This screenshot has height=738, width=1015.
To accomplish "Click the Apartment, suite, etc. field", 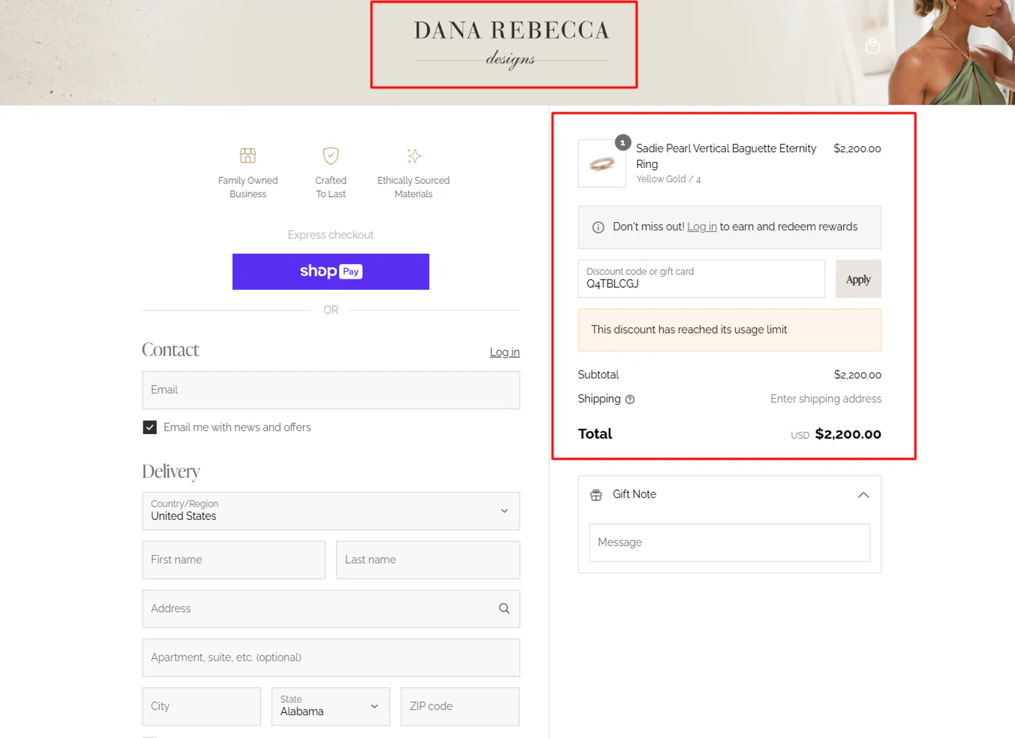I will click(x=331, y=657).
